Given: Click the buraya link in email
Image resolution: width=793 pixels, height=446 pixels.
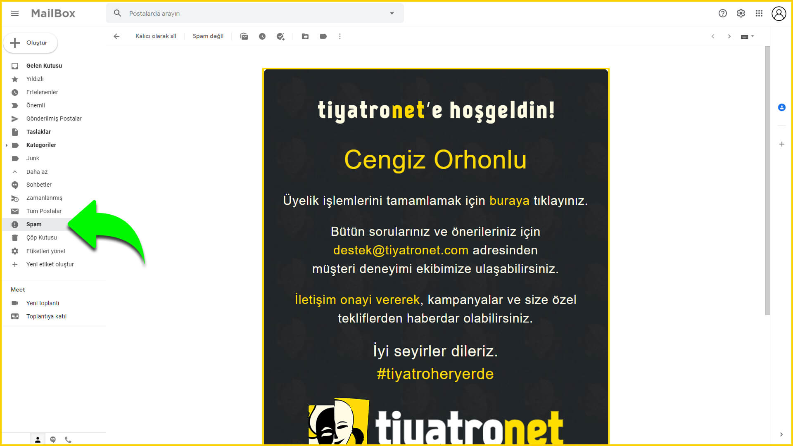Looking at the screenshot, I should 509,201.
